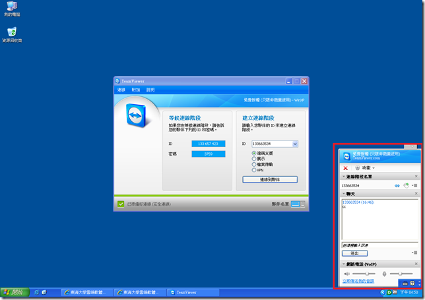Open 資源回收筒 desktop icon
Screen dimensions: 425x300
pos(12,35)
